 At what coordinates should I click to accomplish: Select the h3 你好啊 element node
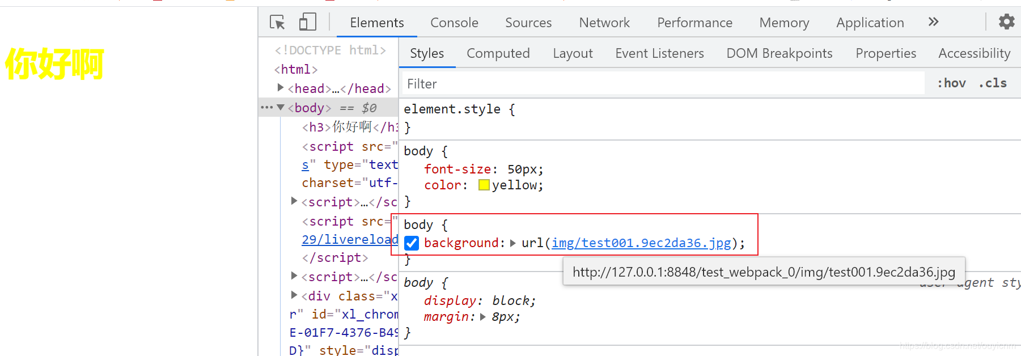(x=350, y=127)
